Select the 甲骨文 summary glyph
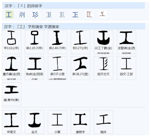Screen dimensions: 151x137 pos(11,122)
